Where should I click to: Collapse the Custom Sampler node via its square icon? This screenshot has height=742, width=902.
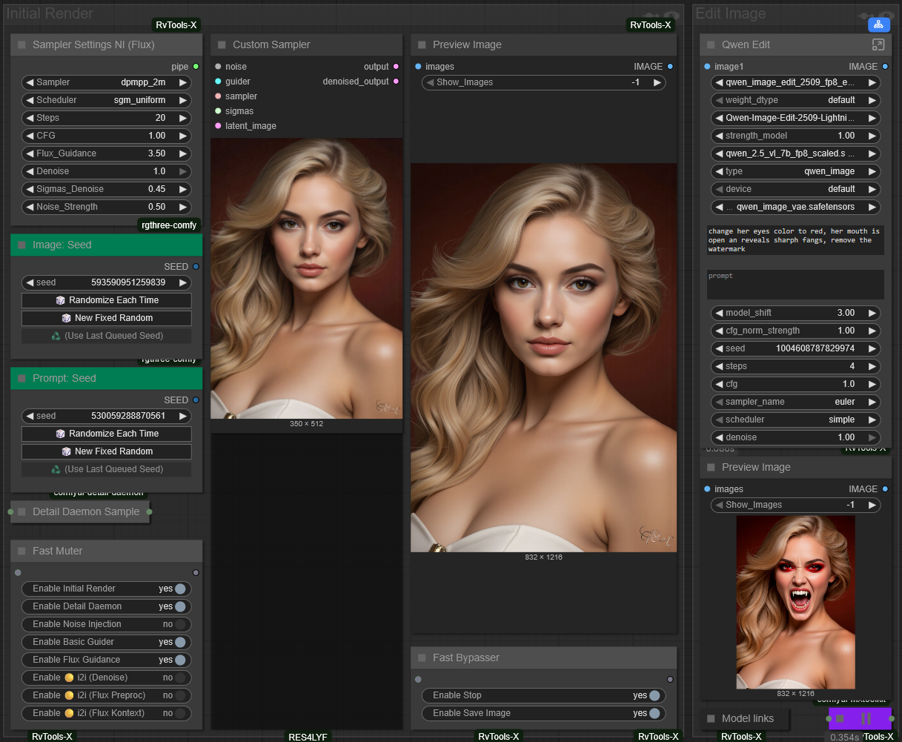click(222, 45)
